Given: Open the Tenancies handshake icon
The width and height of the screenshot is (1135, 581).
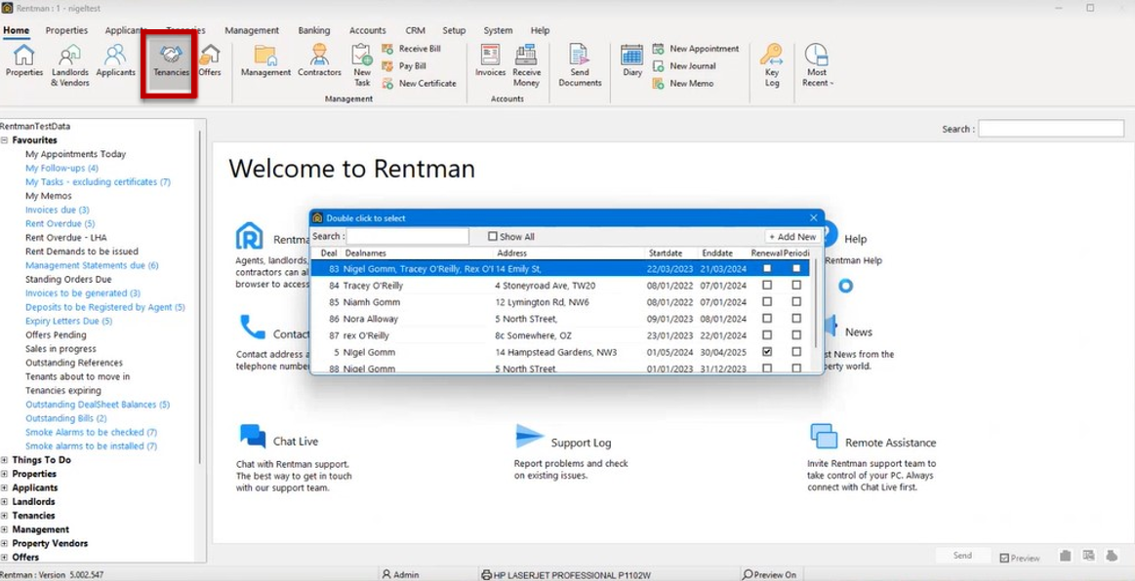Looking at the screenshot, I should [x=171, y=55].
